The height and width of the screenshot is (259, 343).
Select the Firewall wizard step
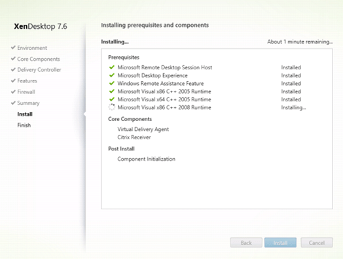pyautogui.click(x=26, y=92)
